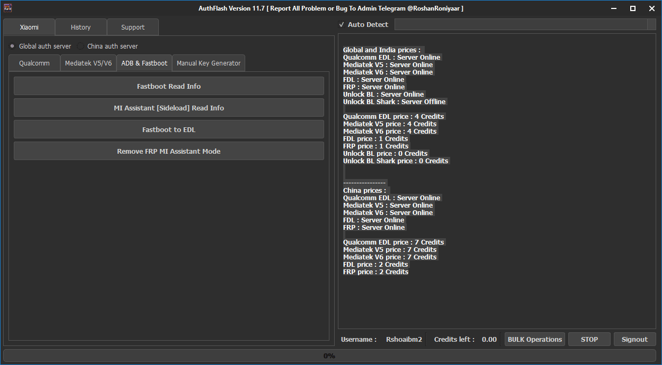Select Global auth server radio button
The width and height of the screenshot is (662, 365).
click(12, 46)
